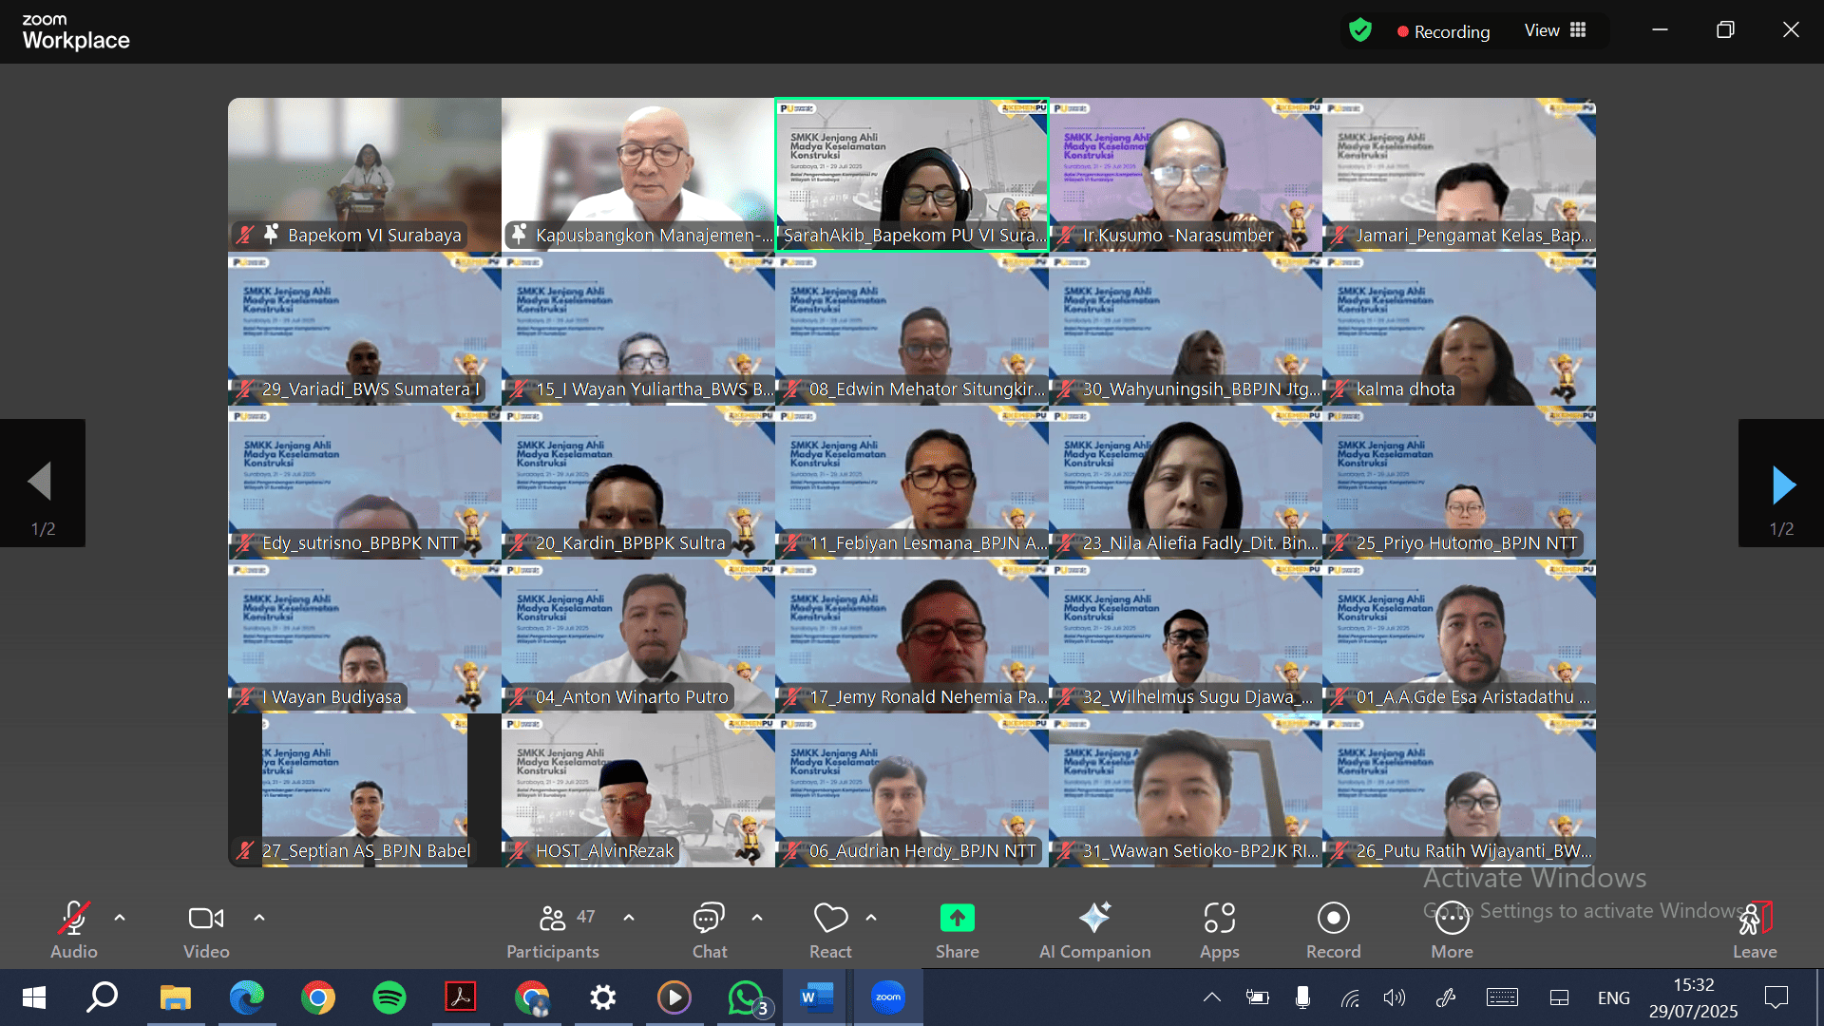Open the Chat panel
The image size is (1824, 1026).
coord(709,929)
